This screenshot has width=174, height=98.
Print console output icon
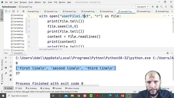pyautogui.click(x=11, y=75)
